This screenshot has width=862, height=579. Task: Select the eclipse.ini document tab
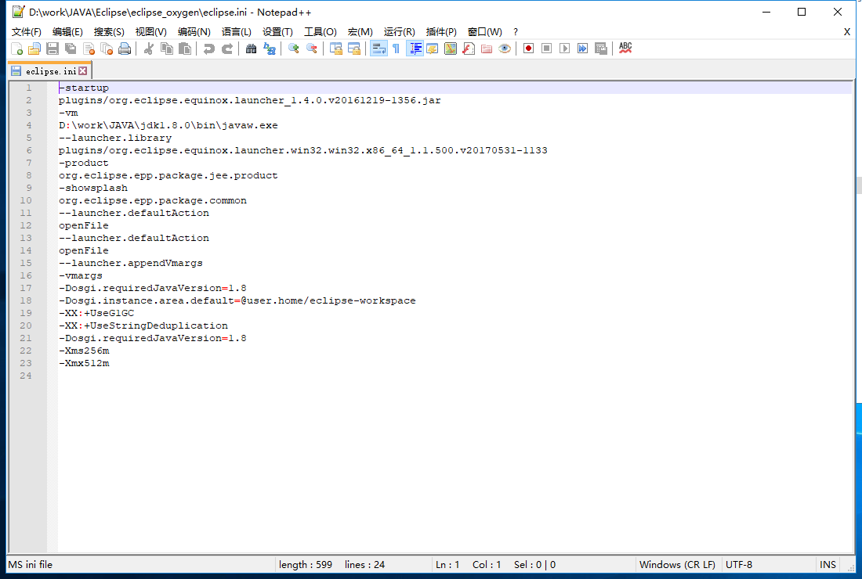(x=50, y=71)
